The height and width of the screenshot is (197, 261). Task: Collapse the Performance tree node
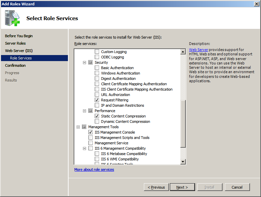(85, 111)
